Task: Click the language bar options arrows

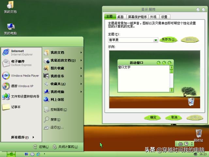Action: click(x=192, y=144)
